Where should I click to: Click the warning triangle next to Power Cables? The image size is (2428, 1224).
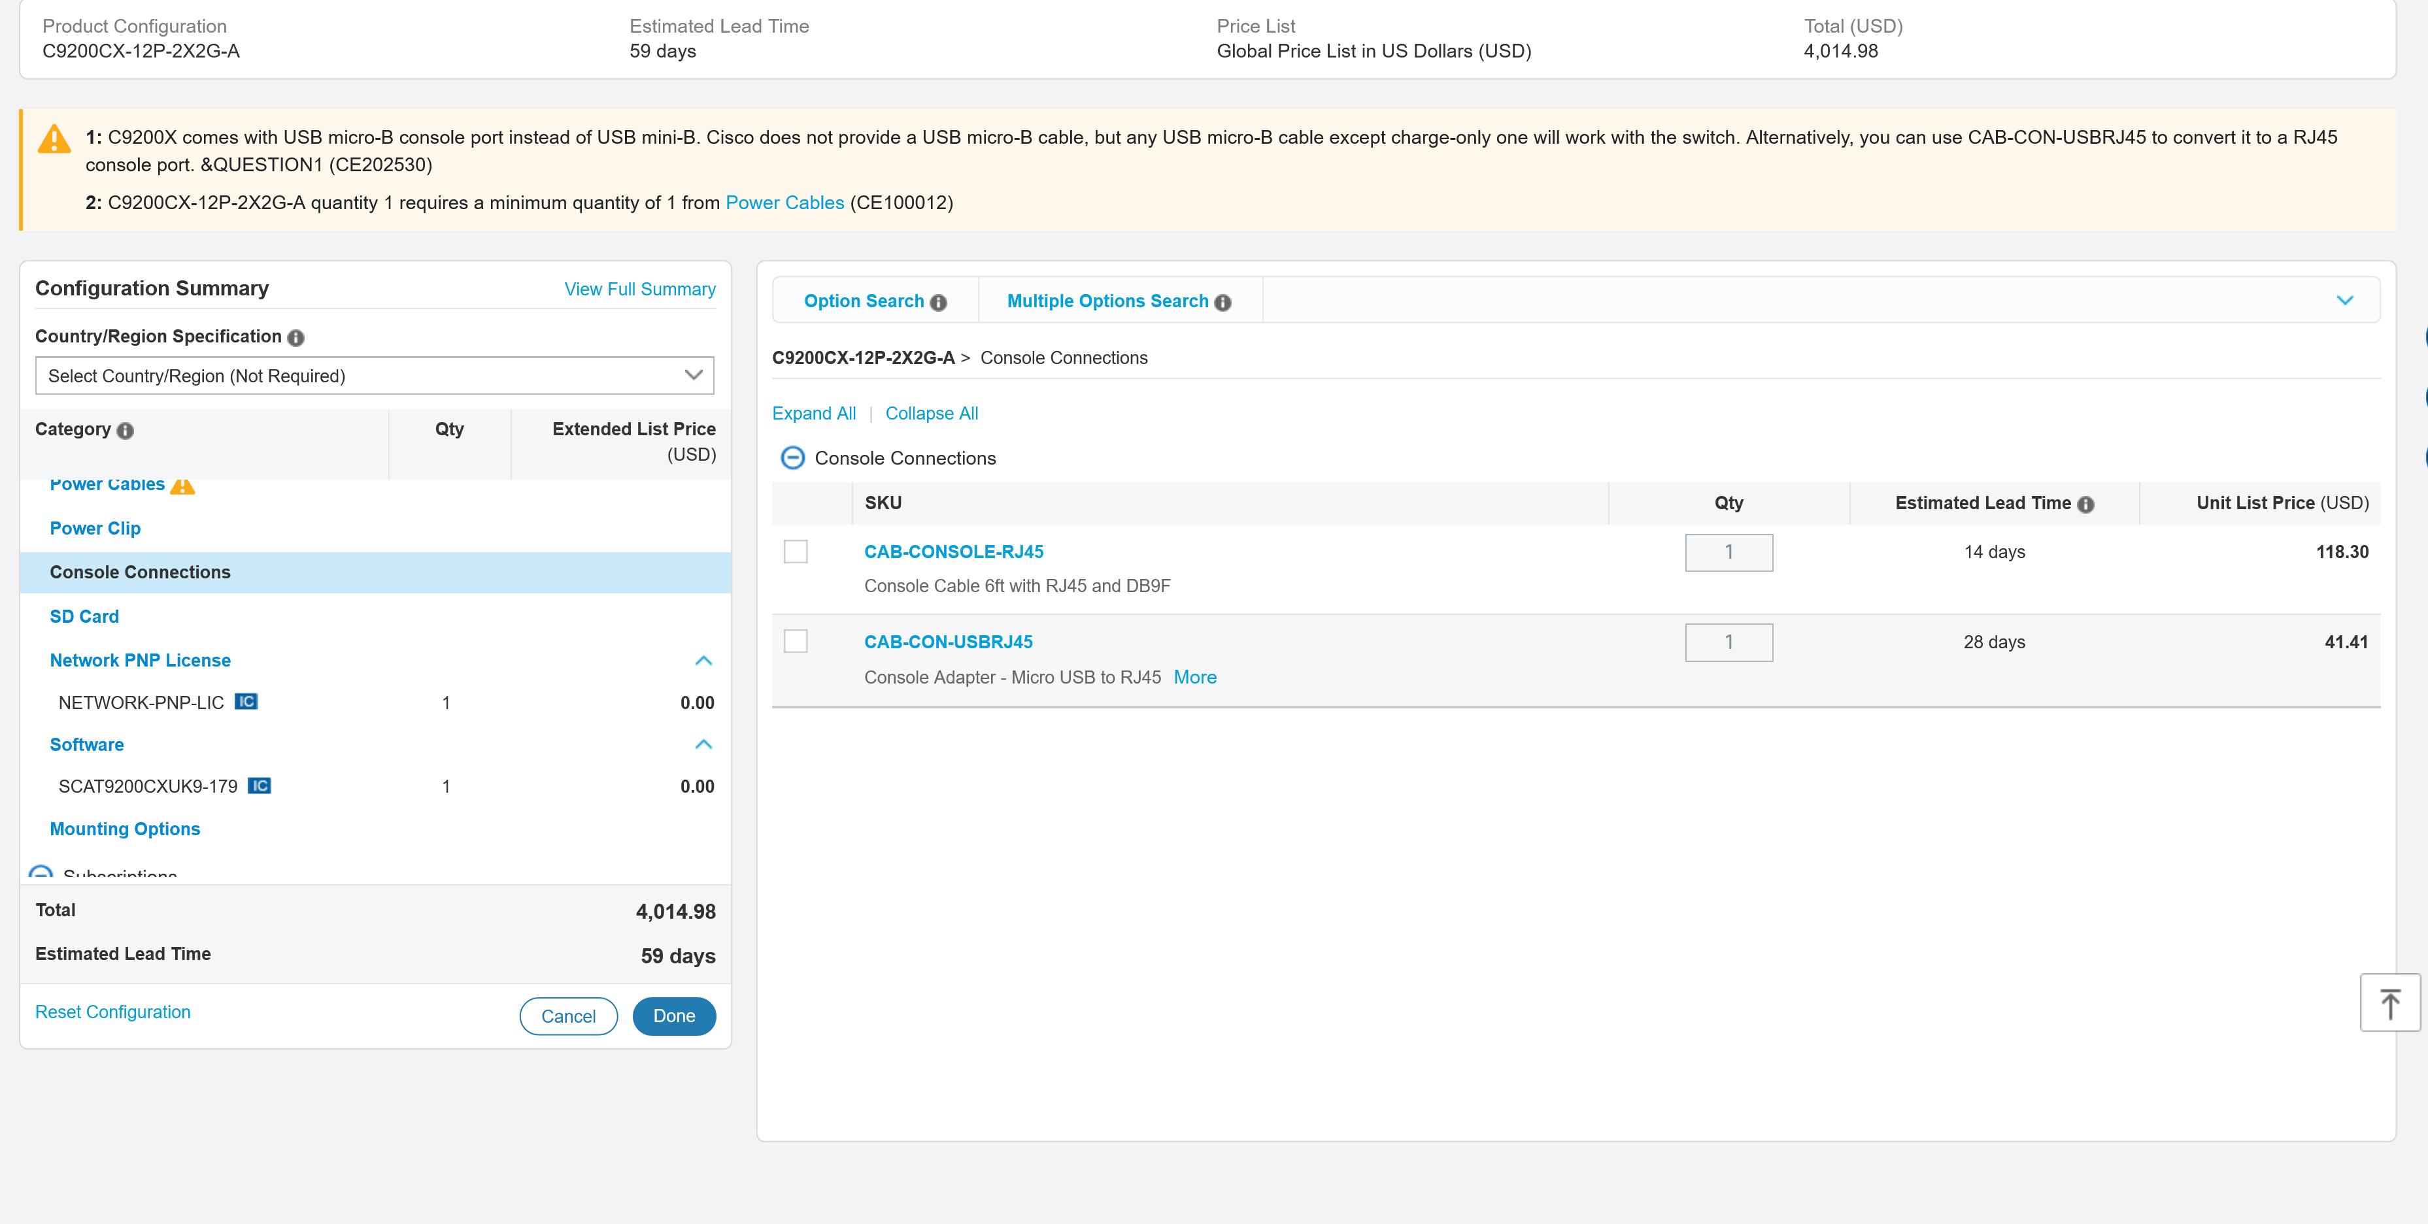[183, 486]
